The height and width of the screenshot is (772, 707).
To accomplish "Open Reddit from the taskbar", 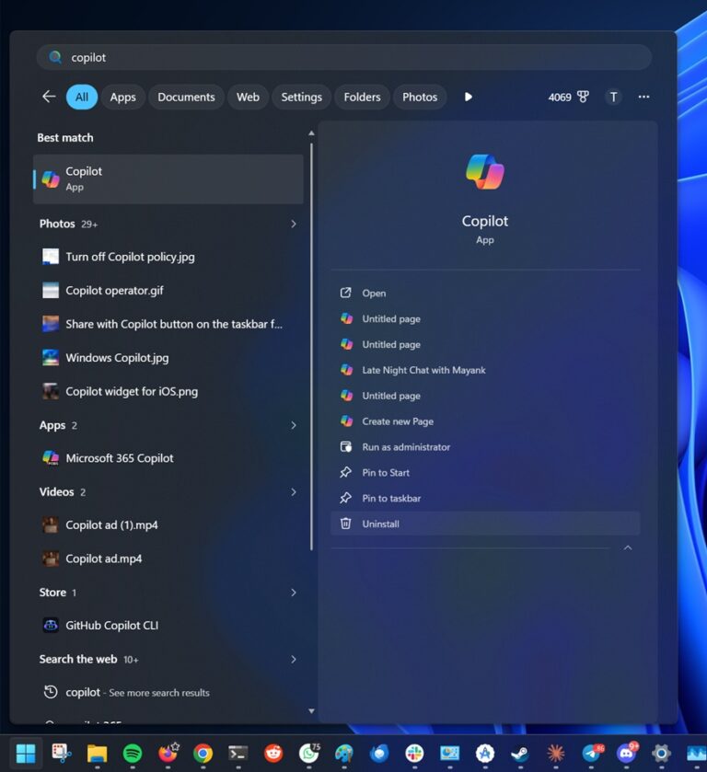I will point(273,754).
